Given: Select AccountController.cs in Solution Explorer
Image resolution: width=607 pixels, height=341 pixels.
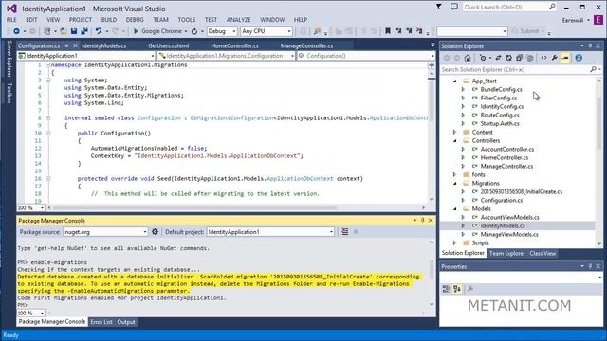Looking at the screenshot, I should (x=507, y=149).
